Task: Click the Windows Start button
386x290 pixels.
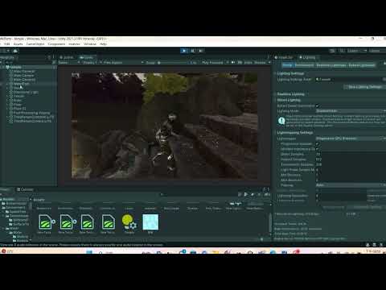Action: [x=89, y=252]
